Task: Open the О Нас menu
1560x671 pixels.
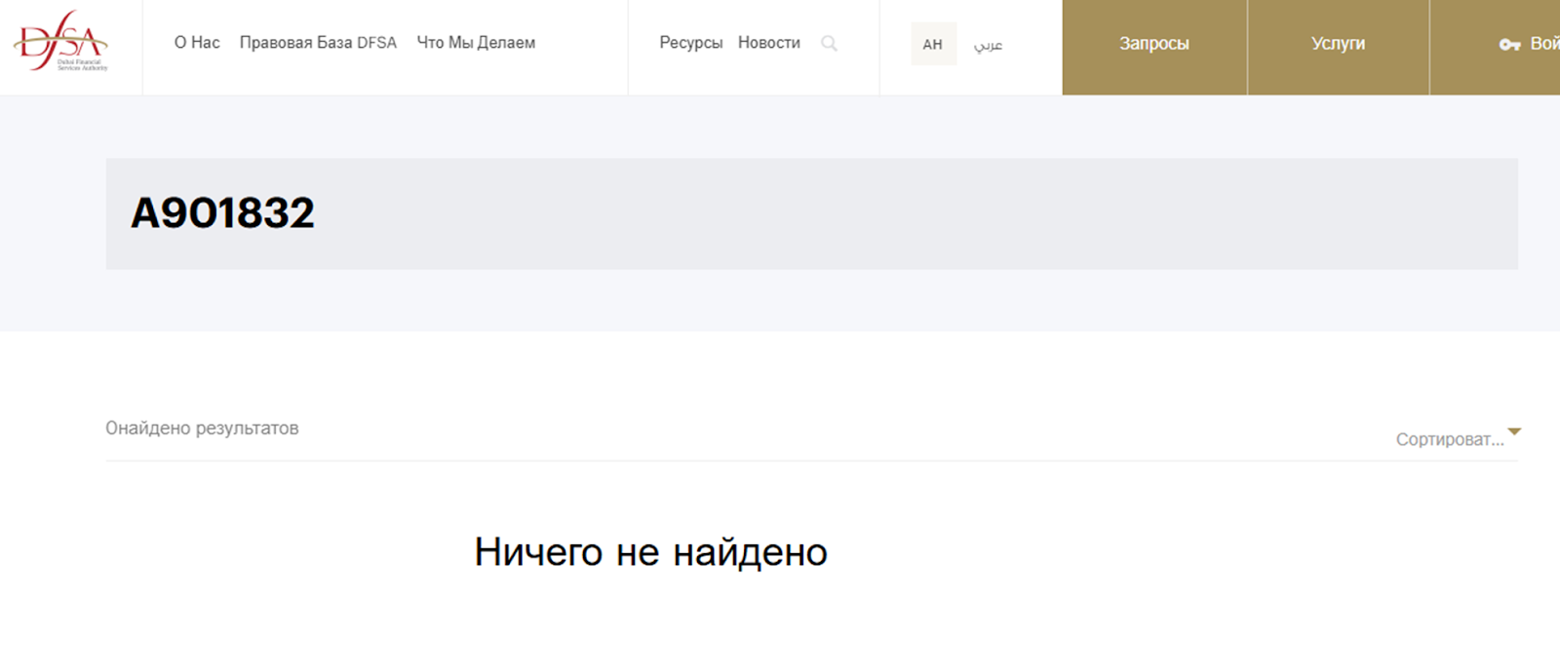Action: (x=197, y=43)
